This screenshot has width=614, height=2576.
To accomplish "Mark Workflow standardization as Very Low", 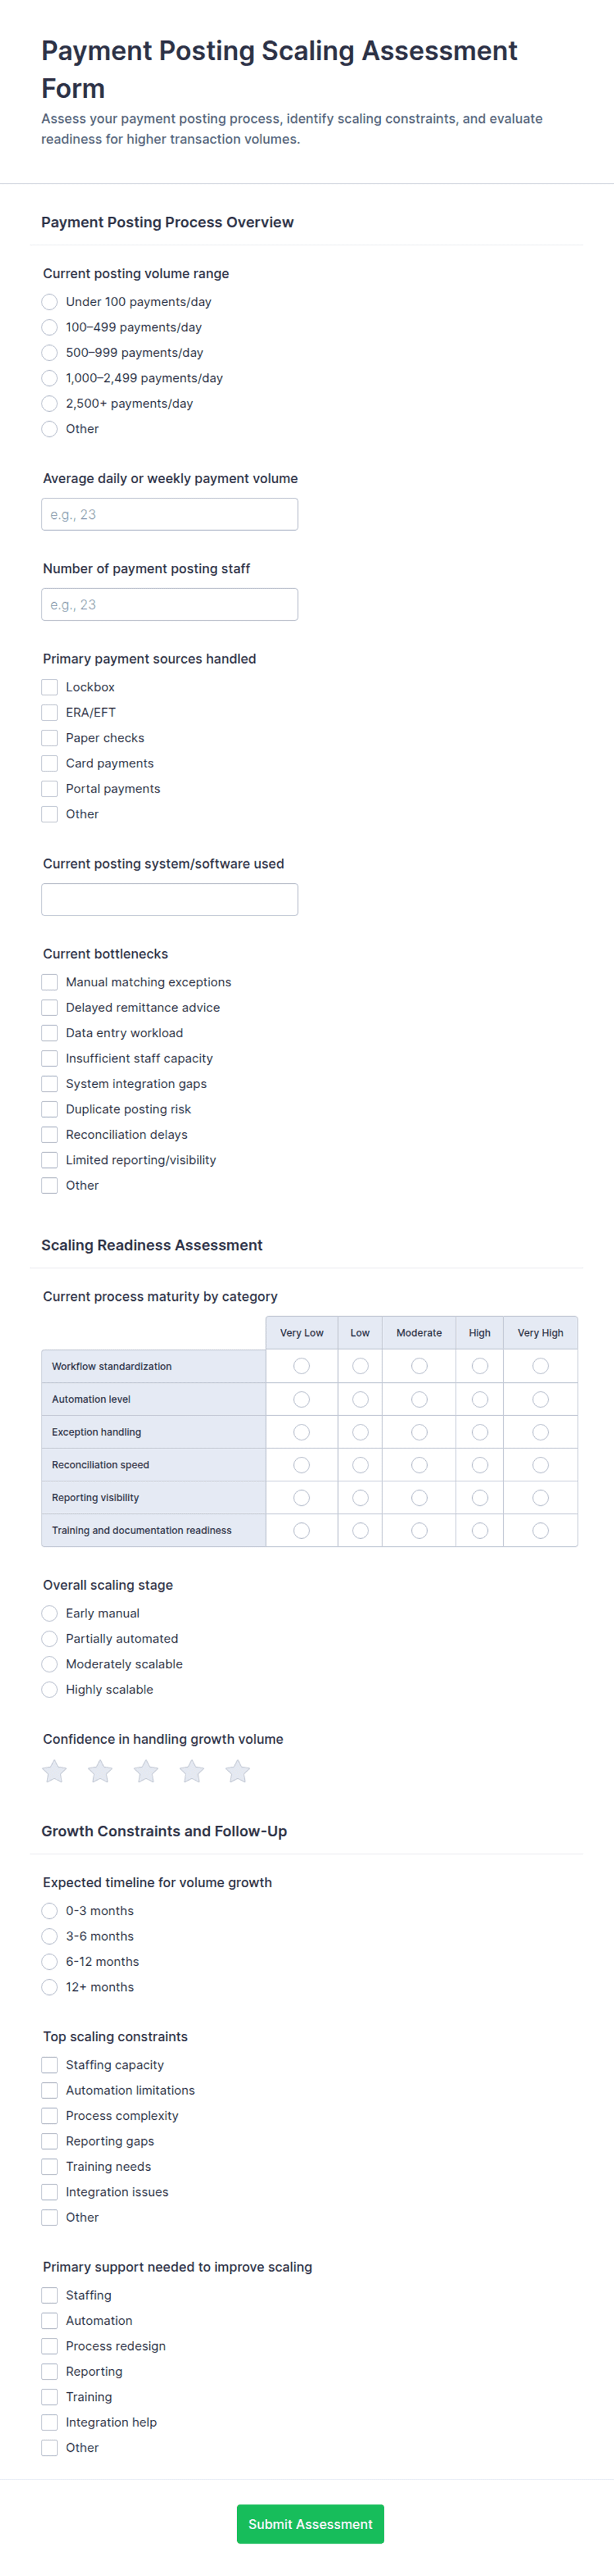I will 302,1366.
